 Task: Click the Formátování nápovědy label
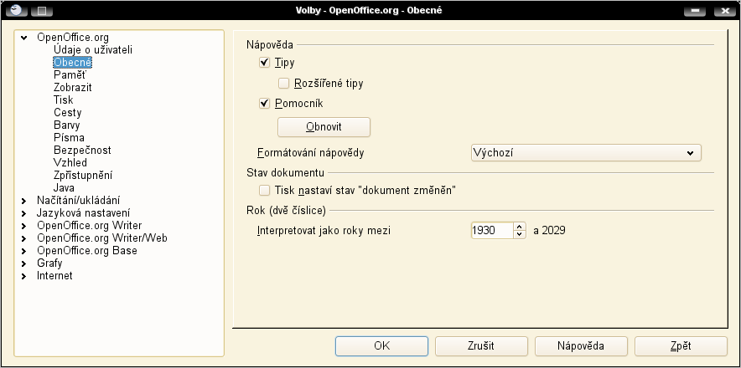(311, 153)
